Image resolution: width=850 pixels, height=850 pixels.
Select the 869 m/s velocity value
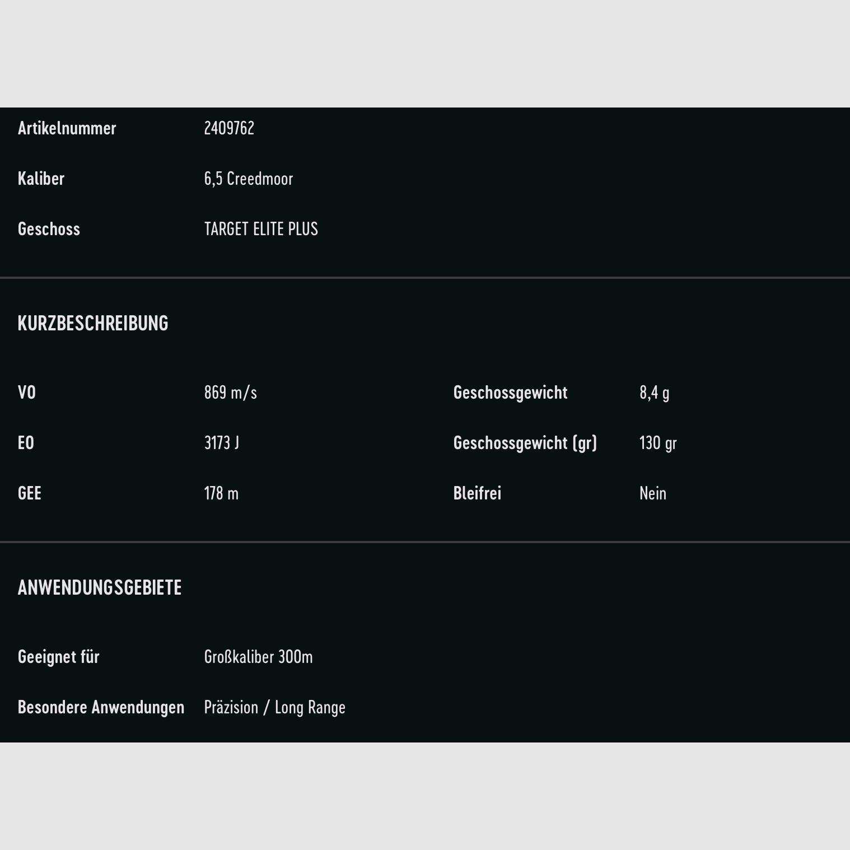click(x=231, y=393)
